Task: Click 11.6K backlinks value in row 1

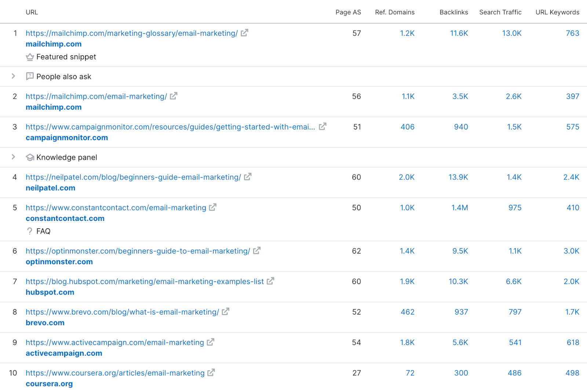Action: (x=459, y=33)
